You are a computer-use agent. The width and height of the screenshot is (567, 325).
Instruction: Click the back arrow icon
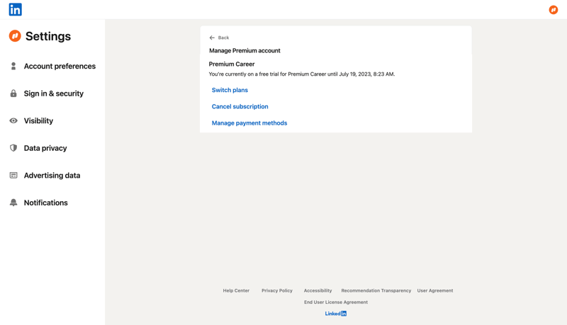(x=212, y=38)
